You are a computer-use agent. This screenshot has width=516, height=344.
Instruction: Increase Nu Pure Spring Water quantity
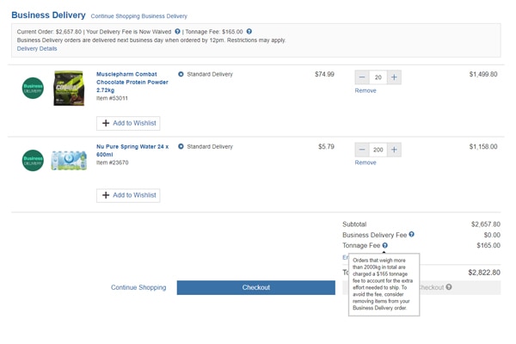tap(394, 150)
